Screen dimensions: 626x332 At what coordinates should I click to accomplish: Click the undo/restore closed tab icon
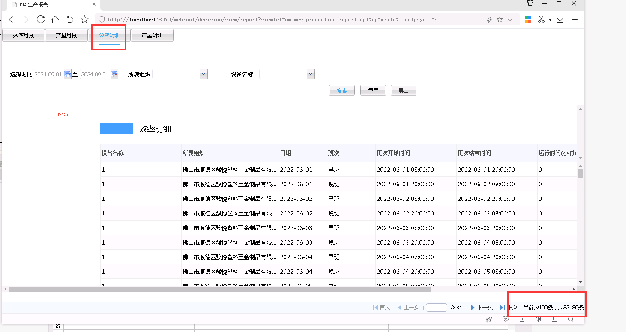tap(70, 19)
